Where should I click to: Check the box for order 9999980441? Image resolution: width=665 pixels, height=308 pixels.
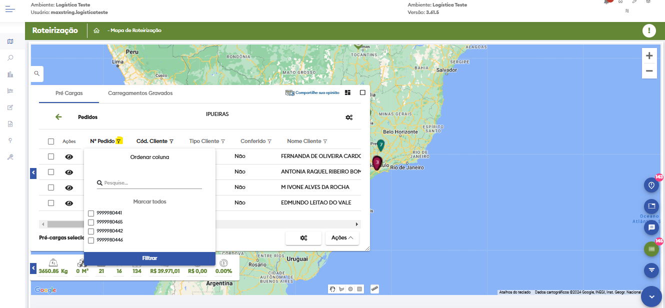[91, 213]
